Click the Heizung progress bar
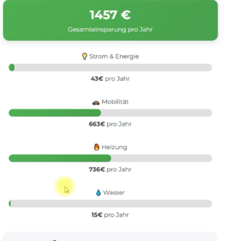The image size is (226, 241). (x=110, y=158)
